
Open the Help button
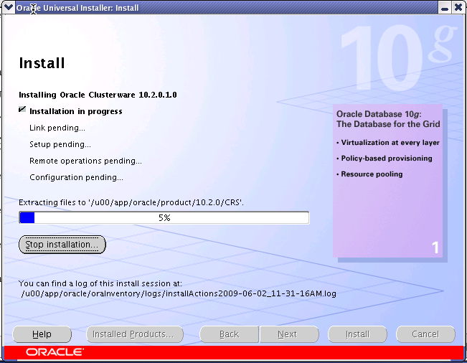click(42, 334)
